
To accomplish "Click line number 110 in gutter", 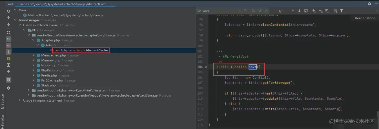I will 200,99.
